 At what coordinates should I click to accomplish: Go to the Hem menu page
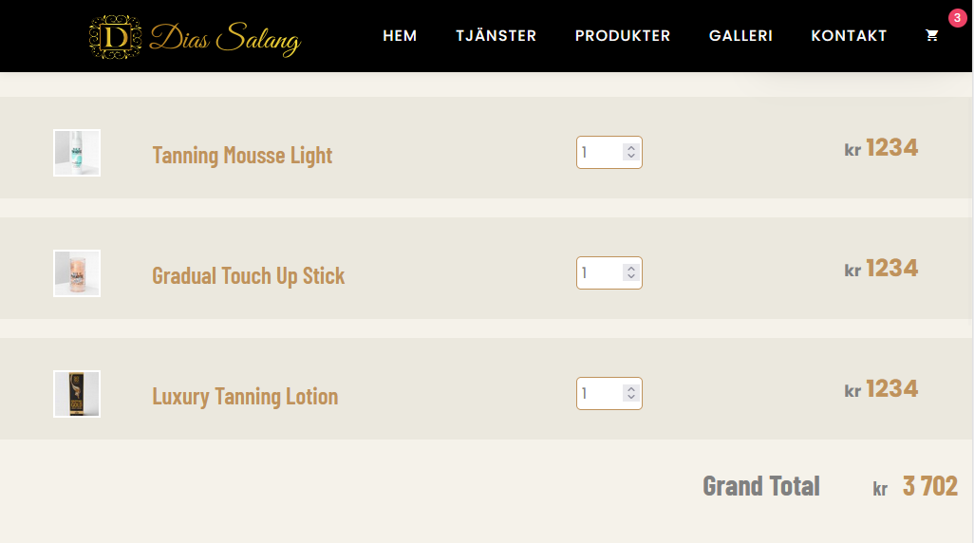pos(400,36)
